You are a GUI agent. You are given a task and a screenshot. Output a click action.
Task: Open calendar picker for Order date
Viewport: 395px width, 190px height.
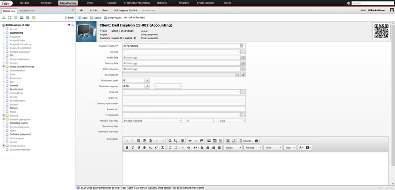[243, 58]
